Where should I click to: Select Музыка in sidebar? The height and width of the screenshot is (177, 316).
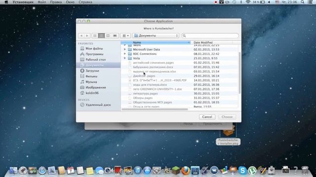tap(99, 82)
